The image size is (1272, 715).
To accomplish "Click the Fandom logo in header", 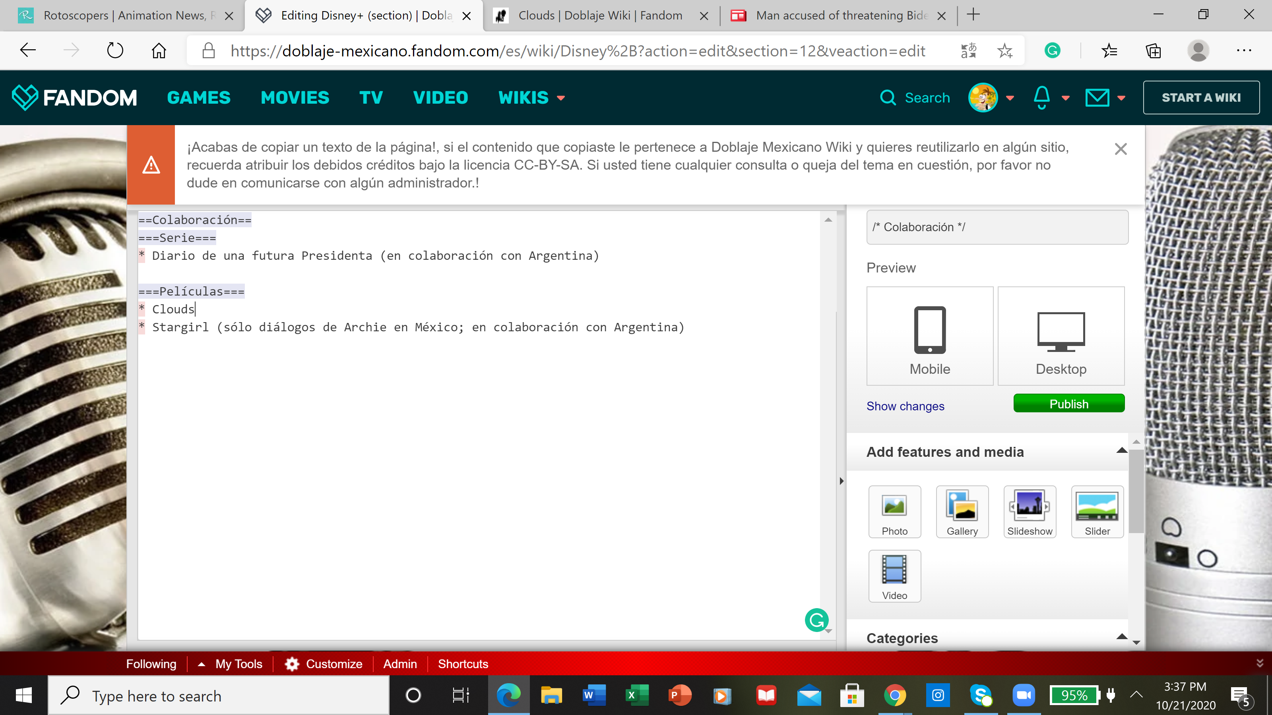I will 75,98.
